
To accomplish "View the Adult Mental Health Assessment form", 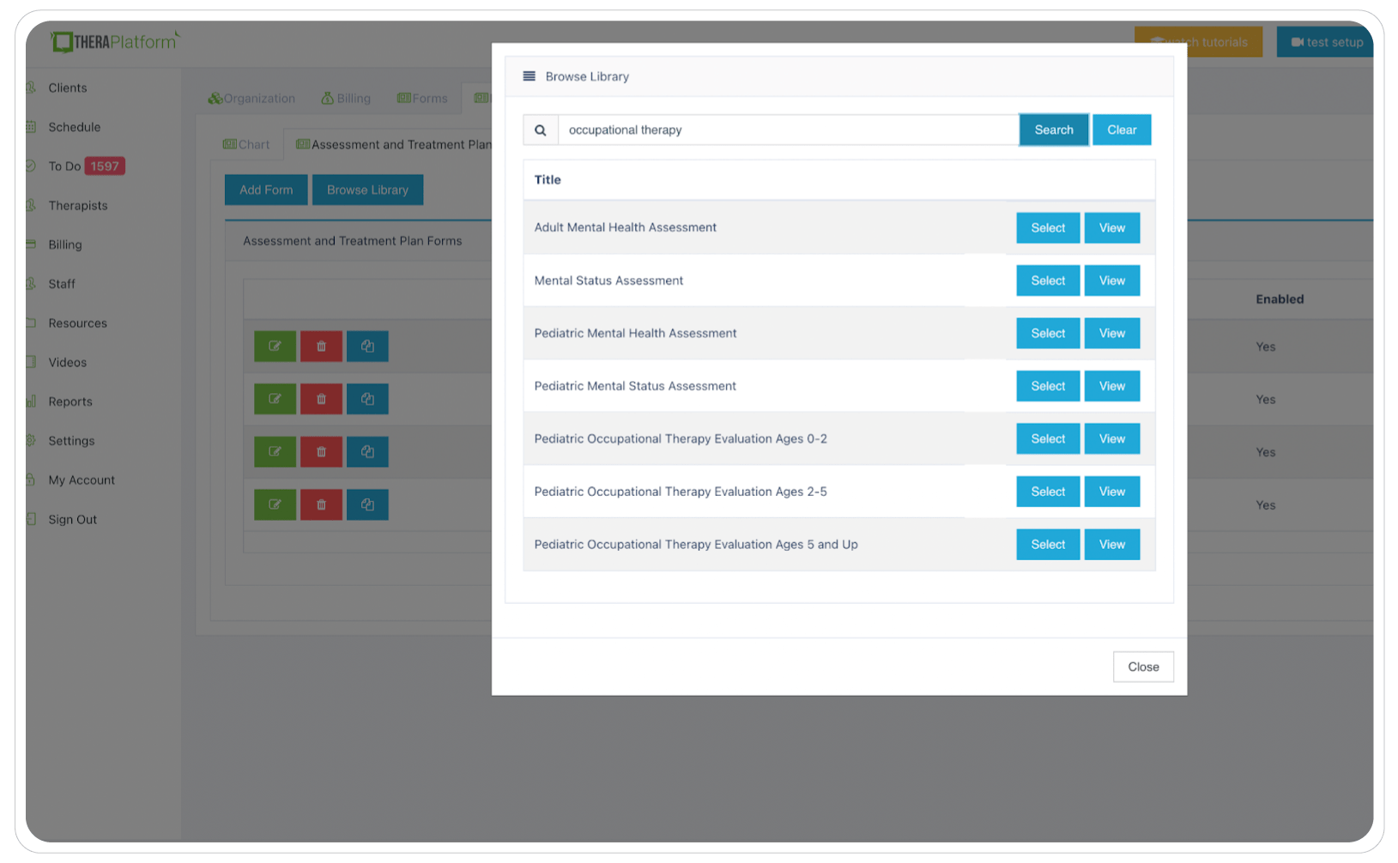I will [1112, 228].
